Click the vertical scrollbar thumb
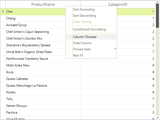The width and height of the screenshot is (160, 120). (158, 16)
